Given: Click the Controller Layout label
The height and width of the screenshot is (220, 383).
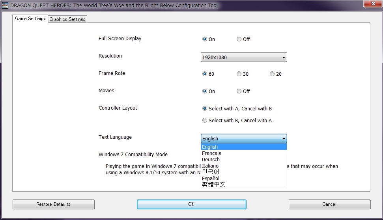Looking at the screenshot, I should (118, 108).
